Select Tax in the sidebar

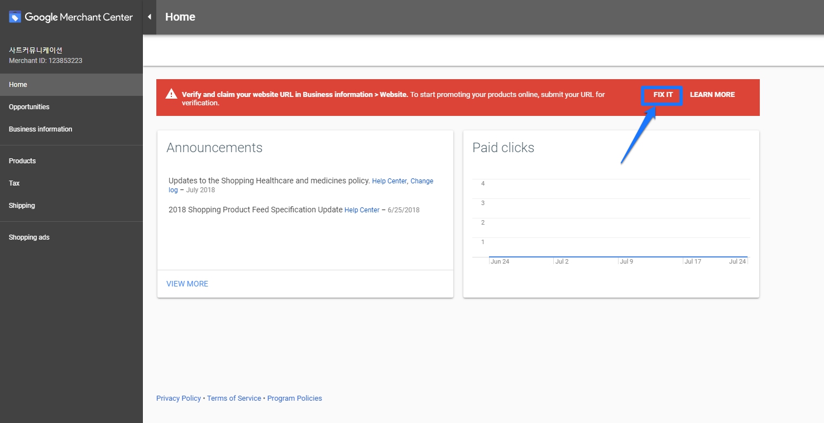pyautogui.click(x=71, y=183)
